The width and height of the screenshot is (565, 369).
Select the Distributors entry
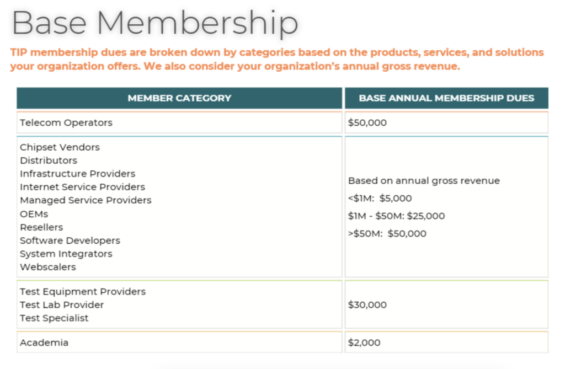click(49, 161)
